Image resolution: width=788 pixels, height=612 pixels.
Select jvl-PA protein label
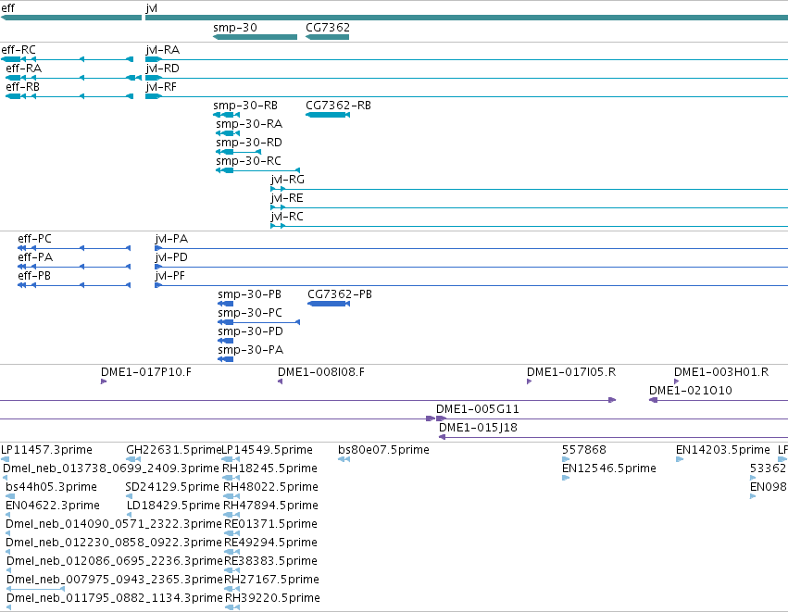pyautogui.click(x=171, y=239)
